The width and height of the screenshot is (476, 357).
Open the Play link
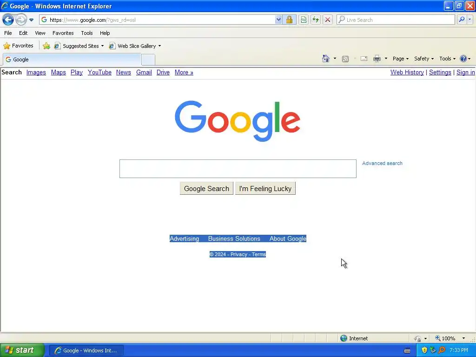[x=77, y=72]
